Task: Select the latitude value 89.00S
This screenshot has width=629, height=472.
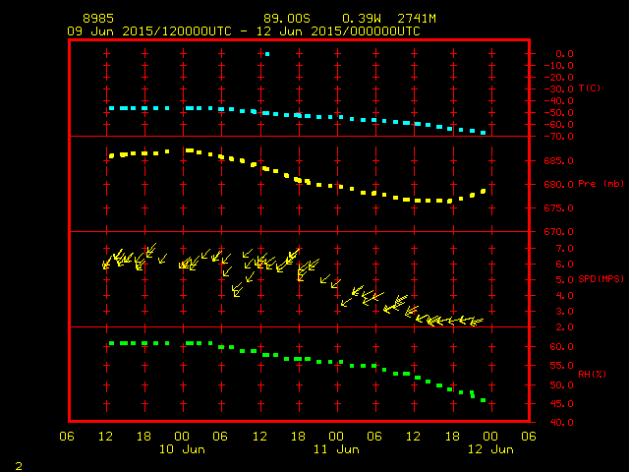Action: point(287,19)
